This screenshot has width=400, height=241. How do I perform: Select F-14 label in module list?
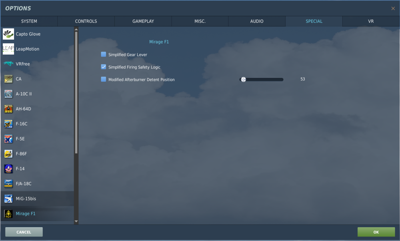[20, 169]
